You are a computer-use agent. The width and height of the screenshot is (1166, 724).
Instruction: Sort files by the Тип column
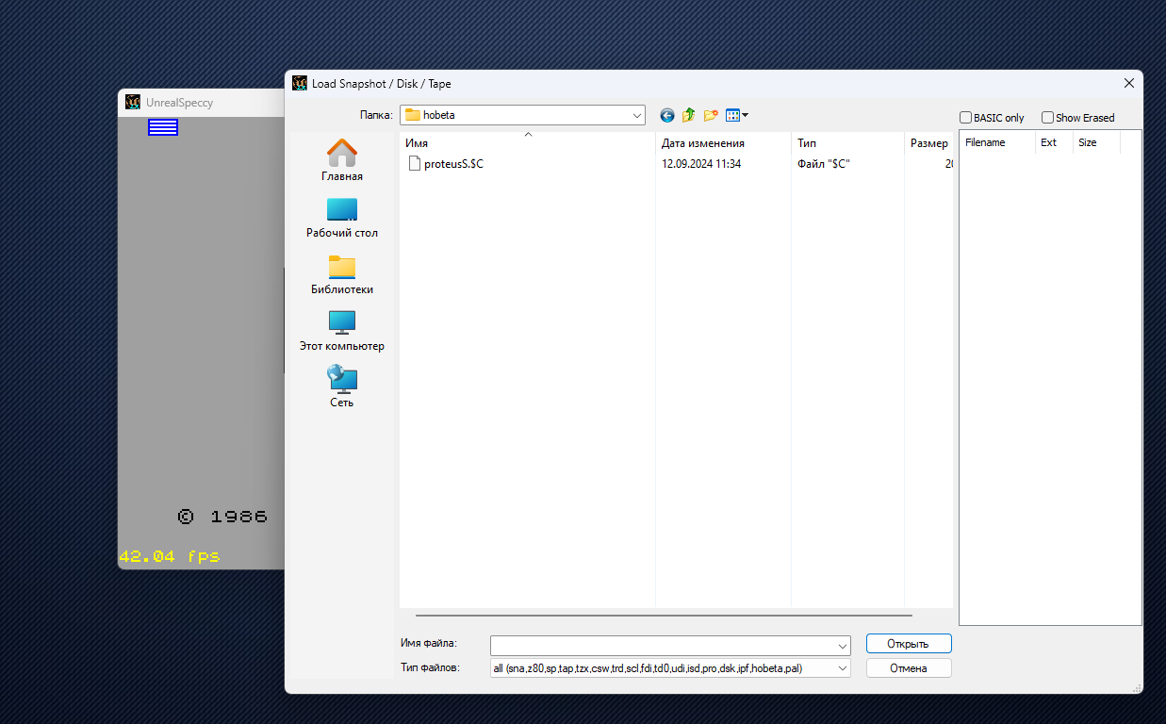847,143
